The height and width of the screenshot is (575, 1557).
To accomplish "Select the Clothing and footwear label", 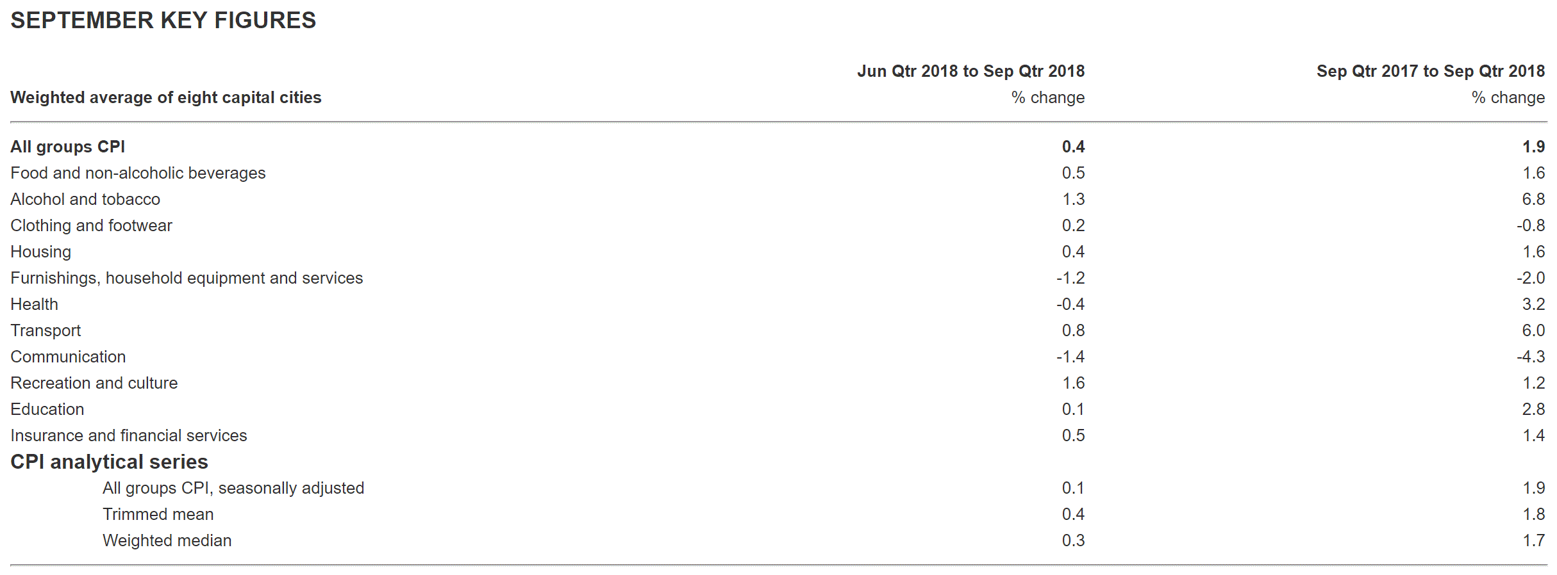I will coord(91,225).
